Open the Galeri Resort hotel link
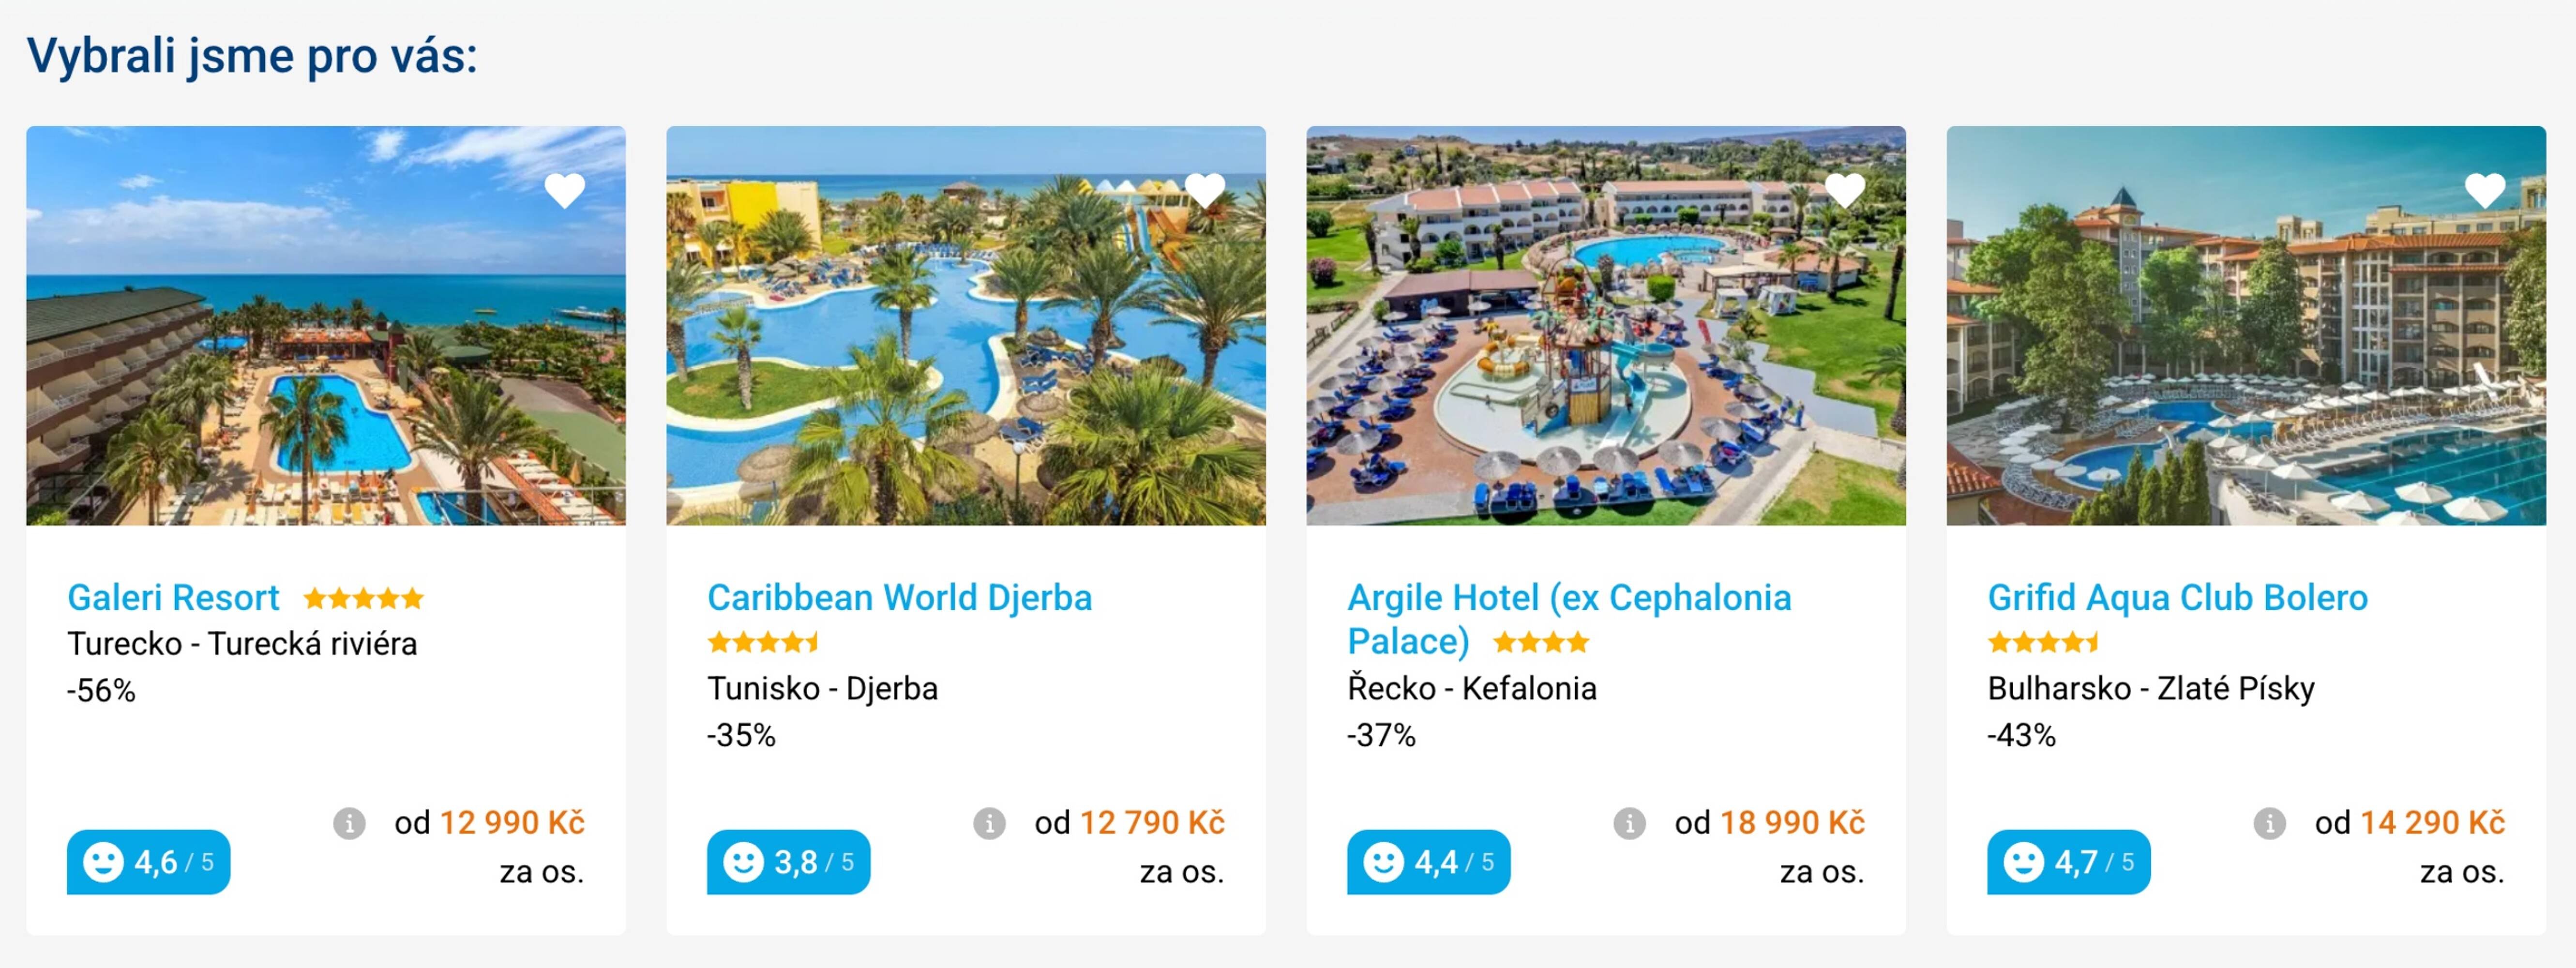Screen dimensions: 2576x968 173,598
